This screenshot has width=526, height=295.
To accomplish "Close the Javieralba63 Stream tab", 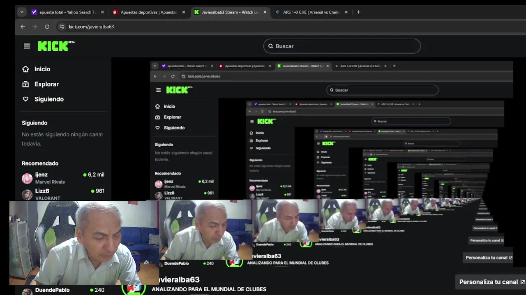I will 265,12.
